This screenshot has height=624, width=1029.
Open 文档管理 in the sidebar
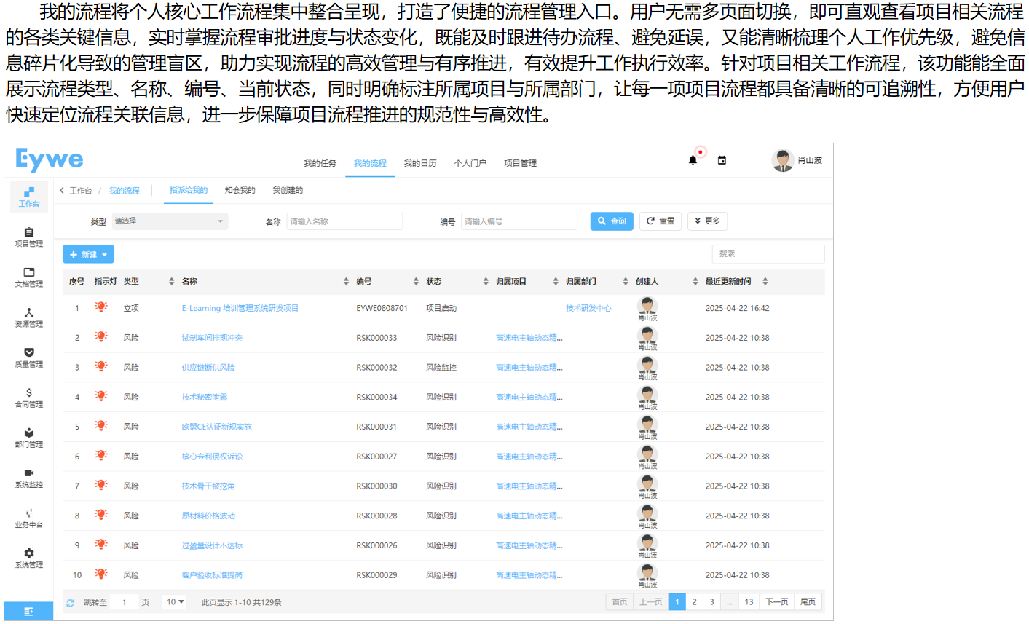28,277
